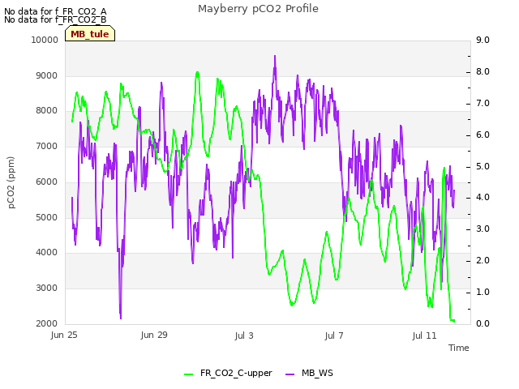
Task: Select the FR_CO2_C-upper legend entry
Action: point(228,373)
